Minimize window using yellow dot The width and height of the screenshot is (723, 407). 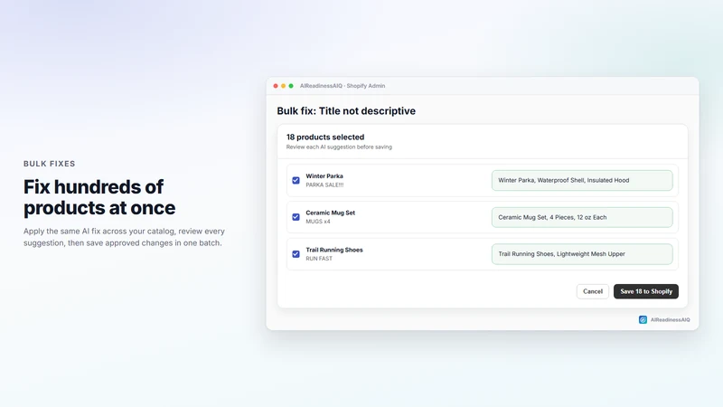coord(283,86)
